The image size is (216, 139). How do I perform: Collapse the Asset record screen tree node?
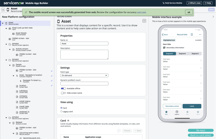coord(3,23)
